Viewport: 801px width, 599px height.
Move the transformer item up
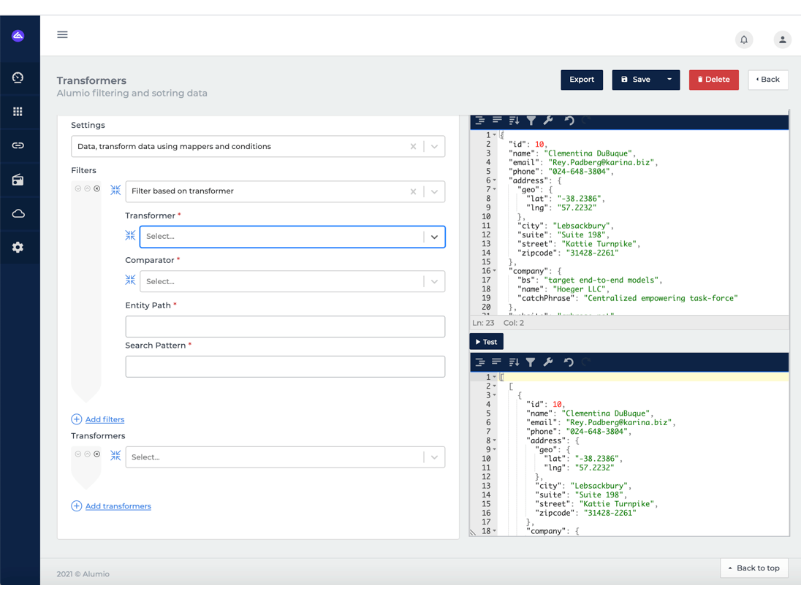[88, 454]
